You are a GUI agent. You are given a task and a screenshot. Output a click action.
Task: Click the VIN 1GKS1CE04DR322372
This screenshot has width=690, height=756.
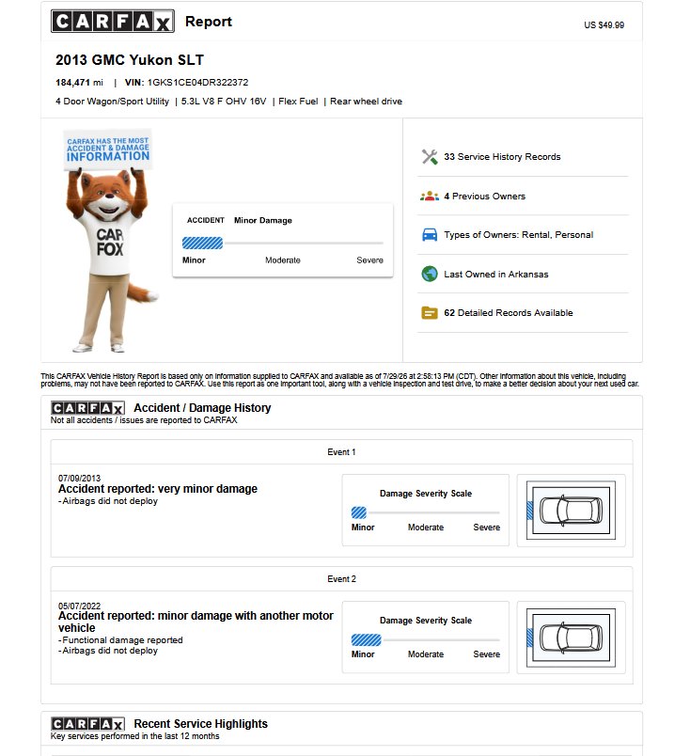(186, 83)
